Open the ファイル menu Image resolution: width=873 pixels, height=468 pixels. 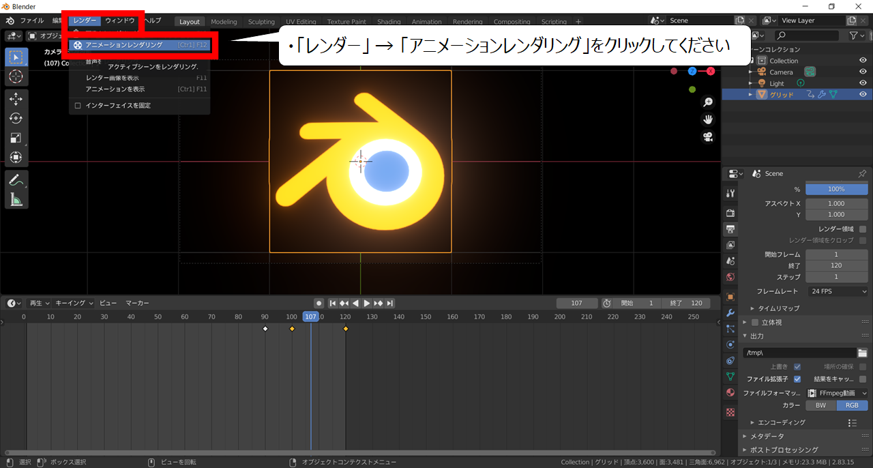pos(32,20)
